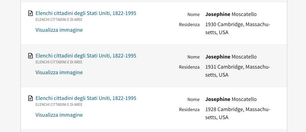This screenshot has width=306, height=132.
Task: Select Josephine Moscatello name in the 1930 result
Action: click(x=231, y=14)
